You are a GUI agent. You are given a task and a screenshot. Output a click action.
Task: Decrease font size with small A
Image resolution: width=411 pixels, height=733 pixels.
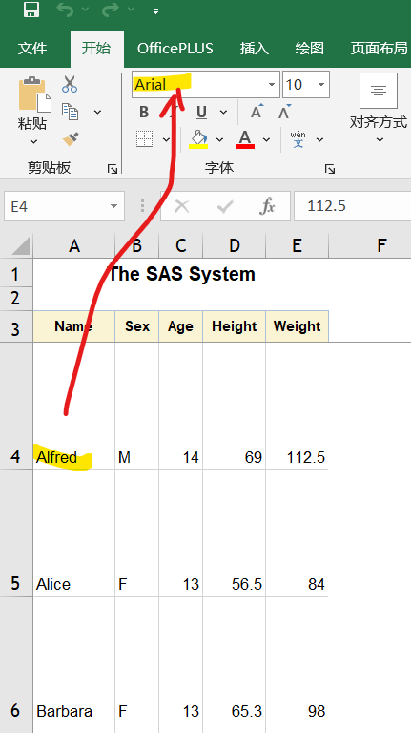284,112
